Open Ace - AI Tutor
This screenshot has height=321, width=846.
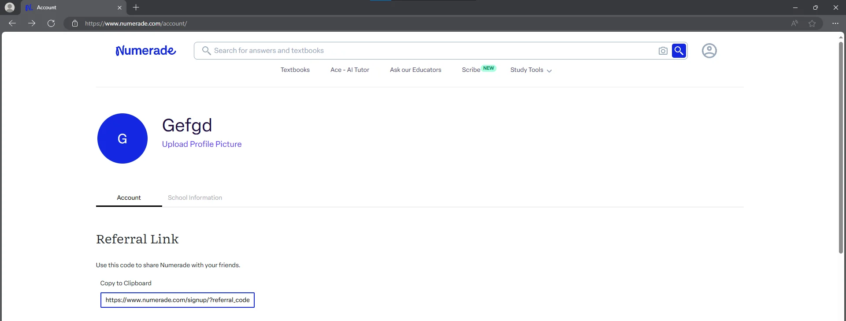350,70
